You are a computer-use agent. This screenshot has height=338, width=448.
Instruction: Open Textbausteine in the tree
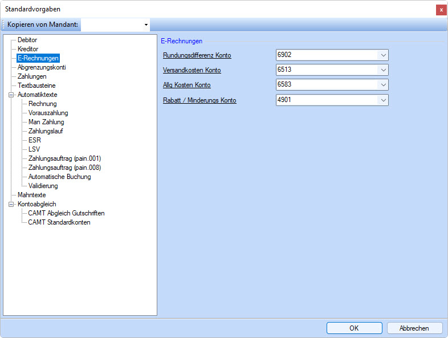coord(36,85)
